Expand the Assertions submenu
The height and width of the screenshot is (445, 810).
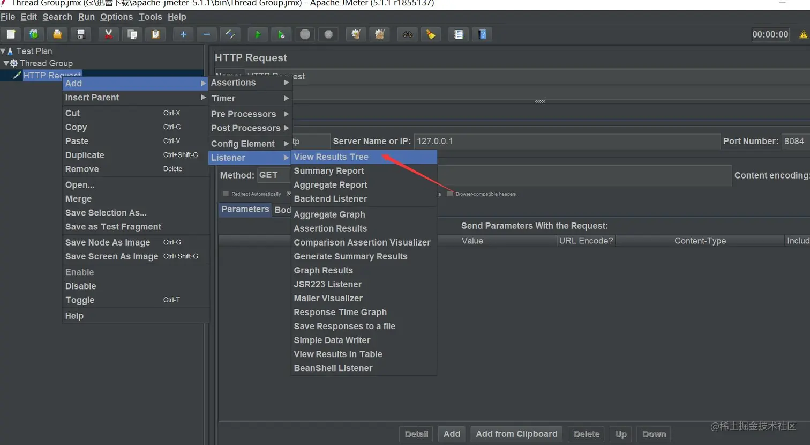click(x=250, y=83)
